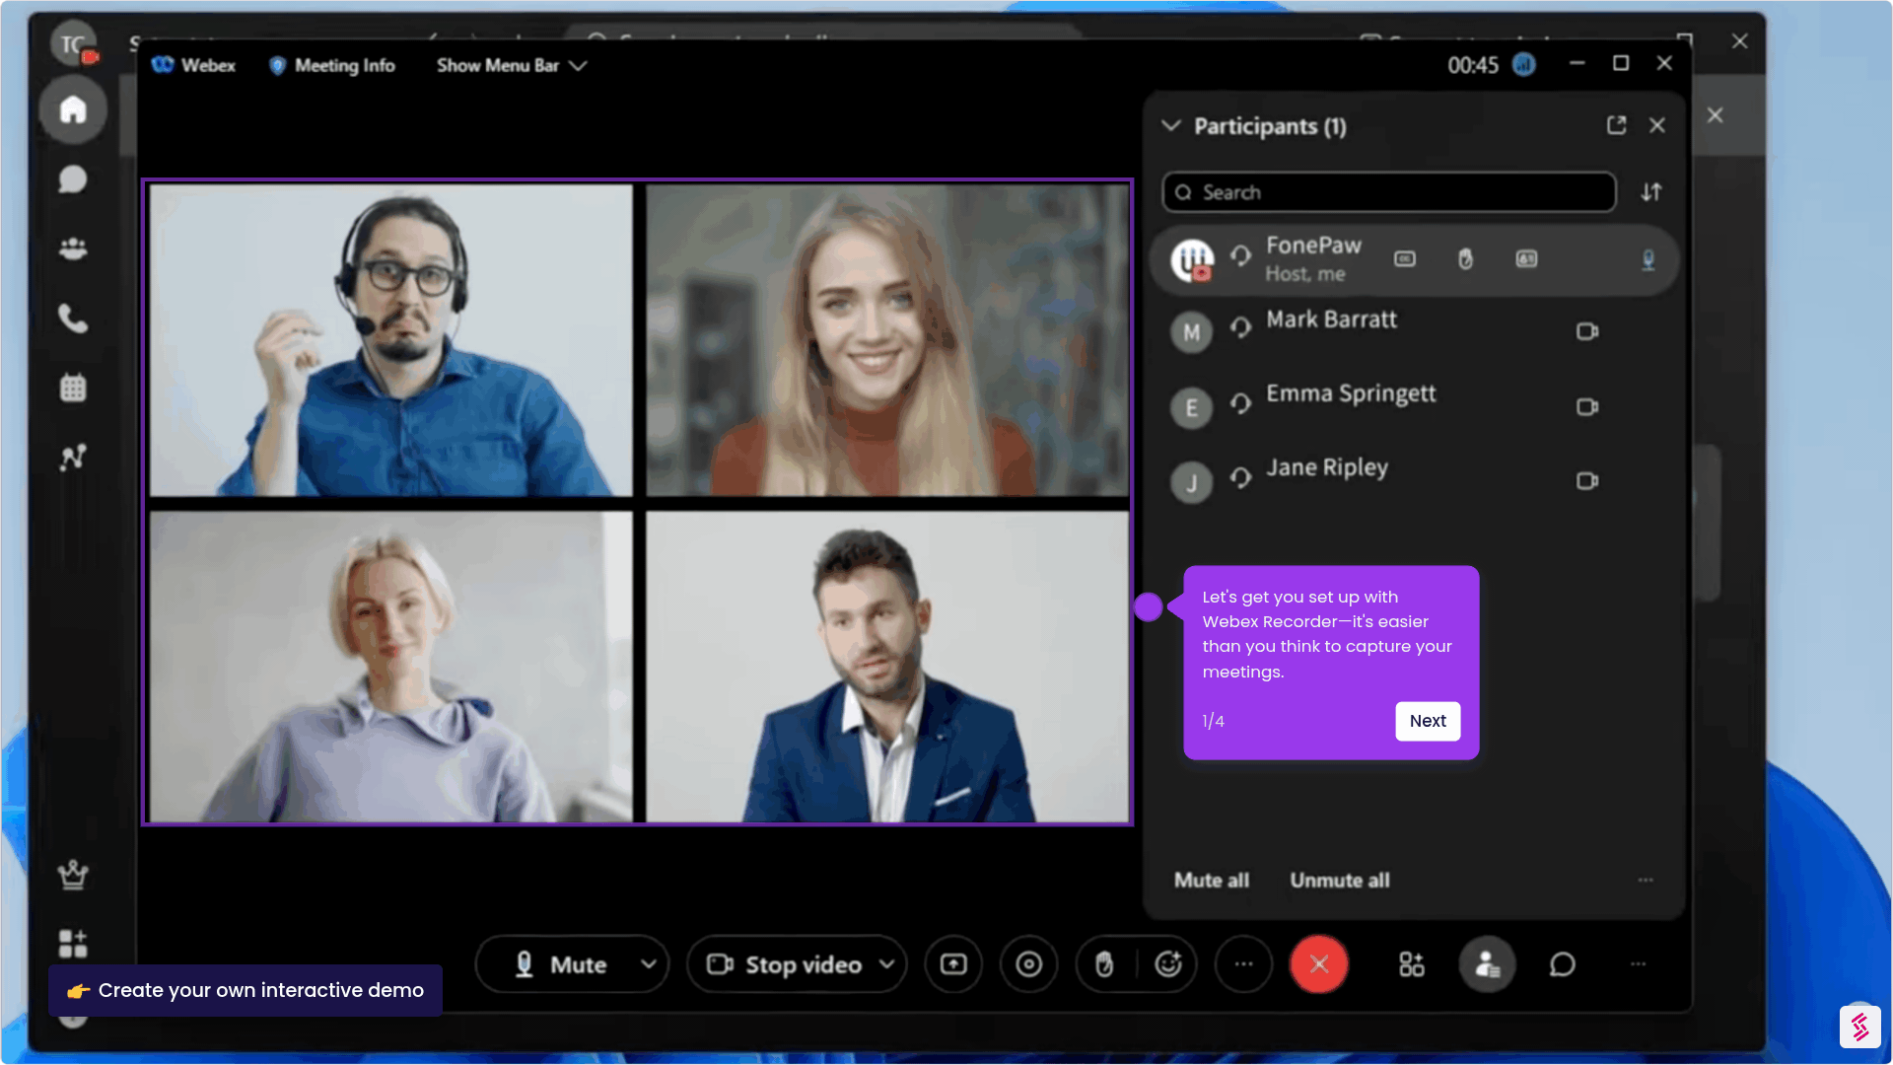
Task: Toggle Emma Springett's camera icon
Action: (x=1587, y=406)
